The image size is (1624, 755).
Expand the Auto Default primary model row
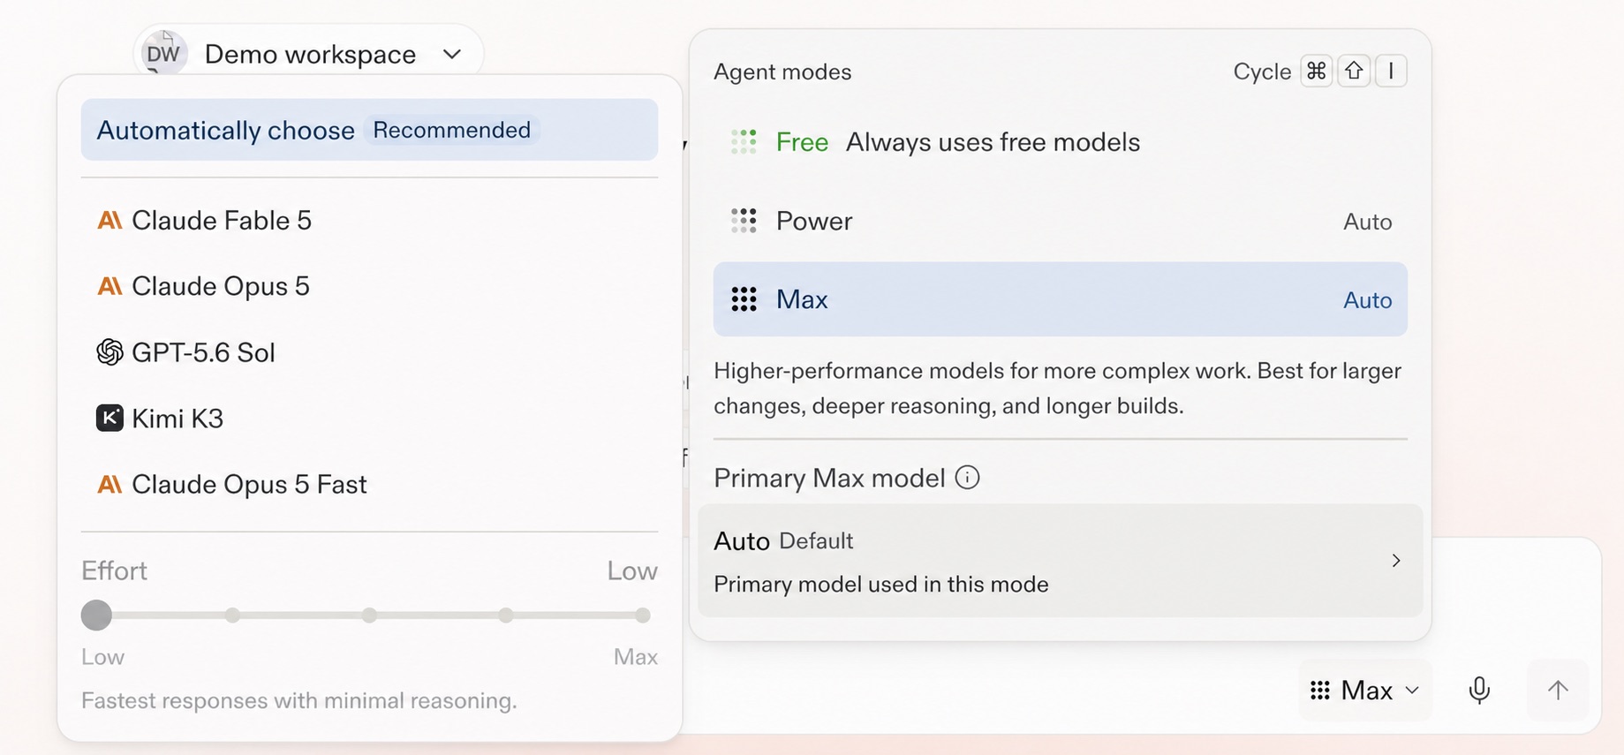coord(1060,561)
